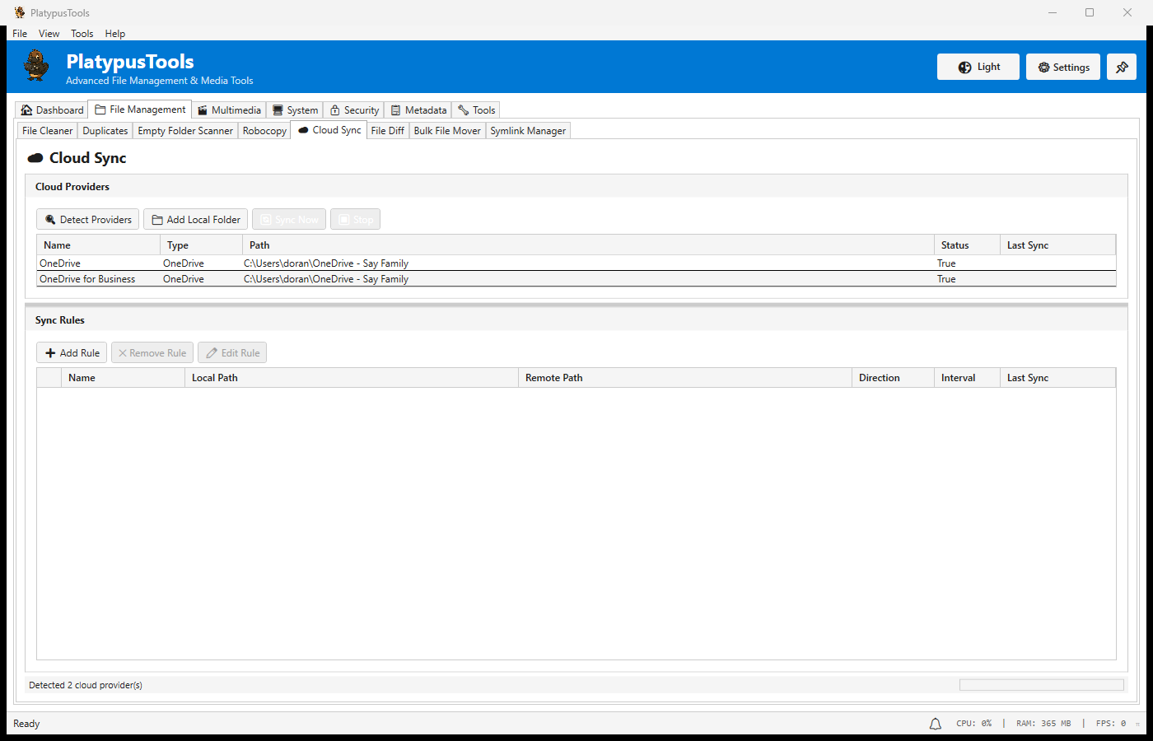The height and width of the screenshot is (741, 1153).
Task: Sort providers by Name column header
Action: (98, 245)
